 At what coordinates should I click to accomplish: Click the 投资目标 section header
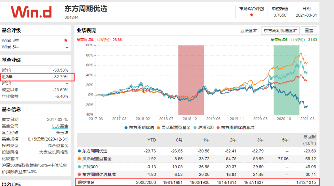coord(11,184)
